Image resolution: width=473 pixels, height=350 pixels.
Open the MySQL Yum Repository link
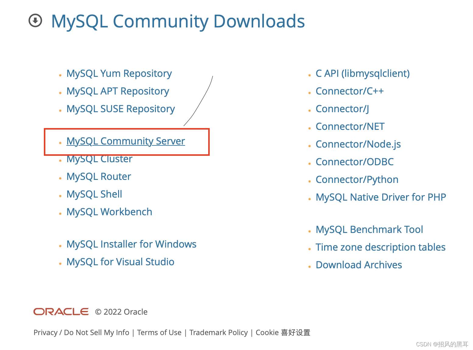(119, 73)
